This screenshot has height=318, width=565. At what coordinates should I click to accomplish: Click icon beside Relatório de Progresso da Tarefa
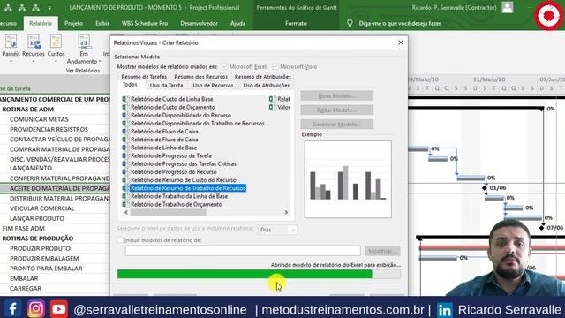125,155
